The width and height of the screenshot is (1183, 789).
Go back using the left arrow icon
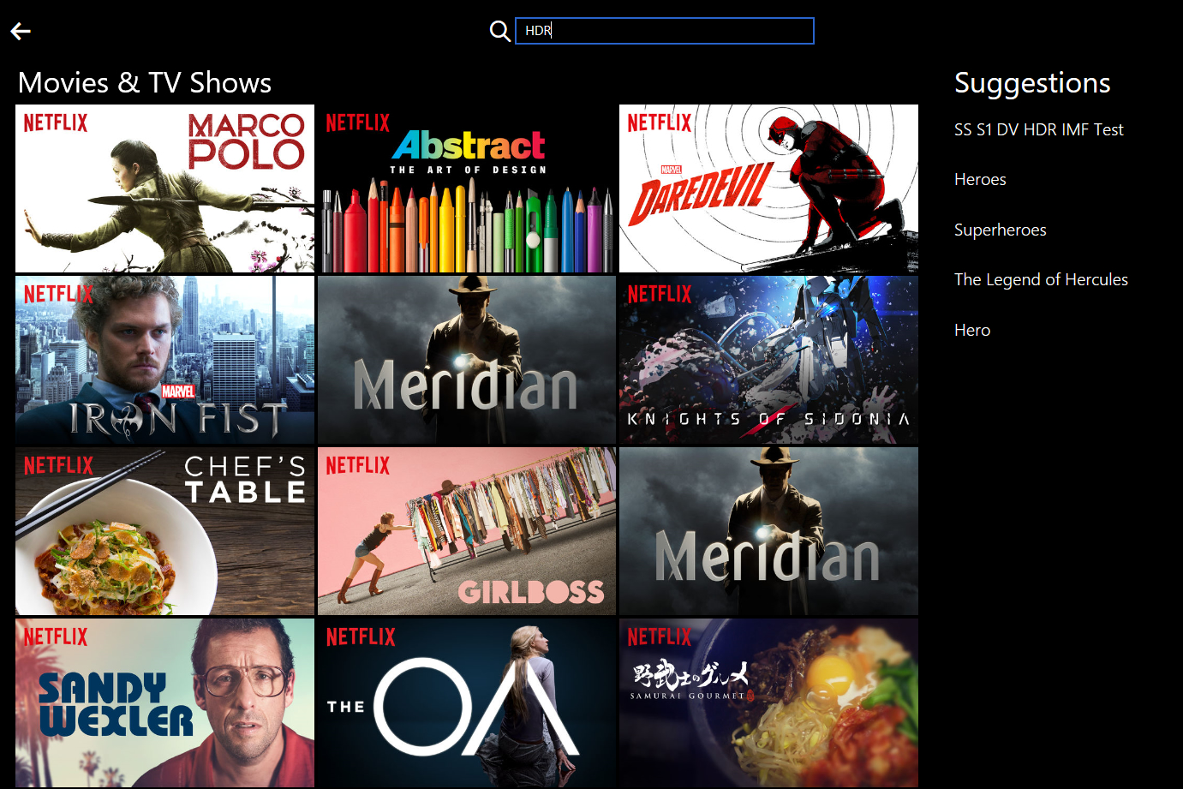point(21,32)
